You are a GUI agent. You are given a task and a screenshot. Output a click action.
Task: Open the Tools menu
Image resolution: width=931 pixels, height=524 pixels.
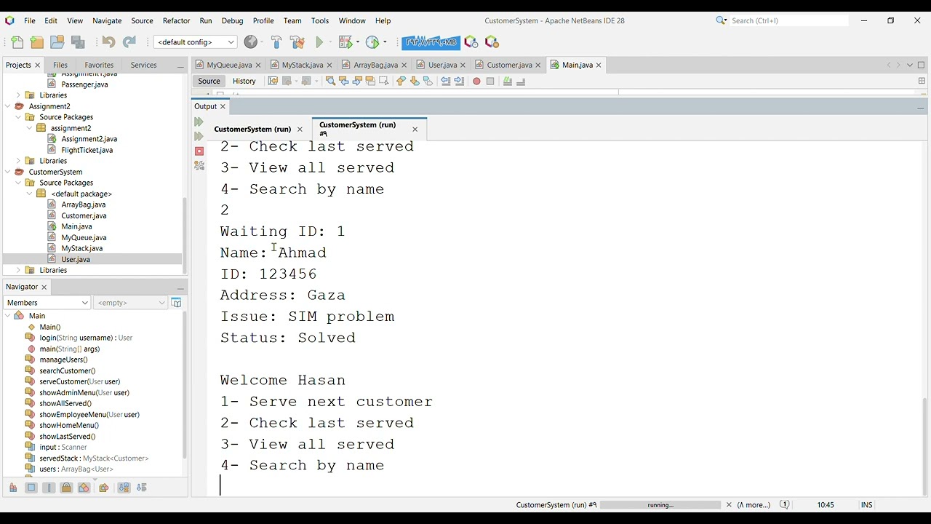(x=320, y=20)
